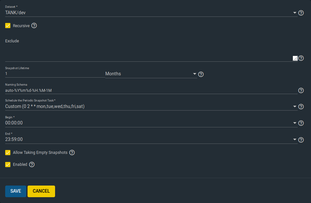Image resolution: width=311 pixels, height=203 pixels.
Task: Focus the Naming Schema input field
Action: [151, 91]
